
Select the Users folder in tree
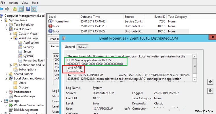[22, 83]
